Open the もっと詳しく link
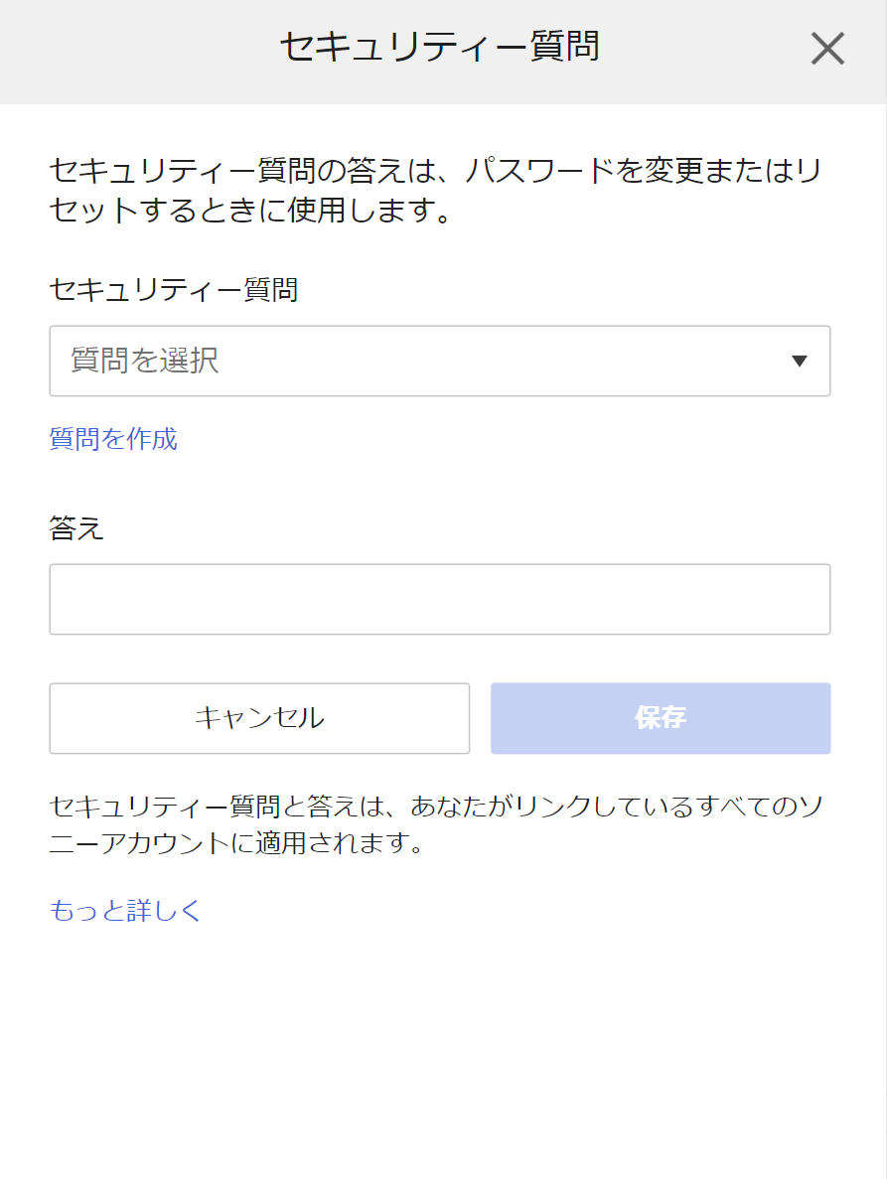The image size is (887, 1179). coord(125,911)
